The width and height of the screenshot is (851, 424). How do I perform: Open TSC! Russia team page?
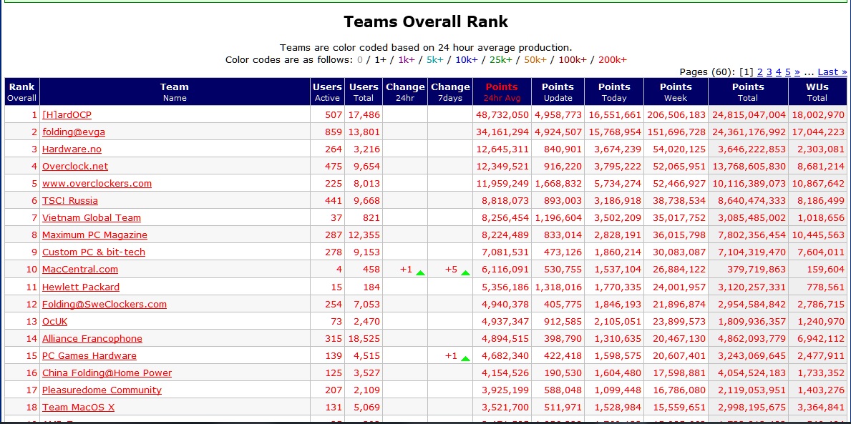(x=70, y=201)
